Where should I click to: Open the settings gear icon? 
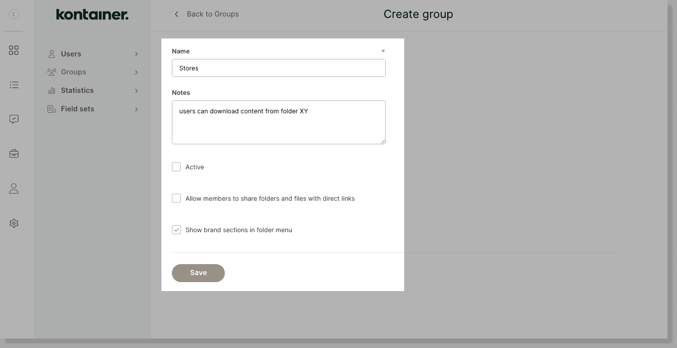tap(13, 223)
